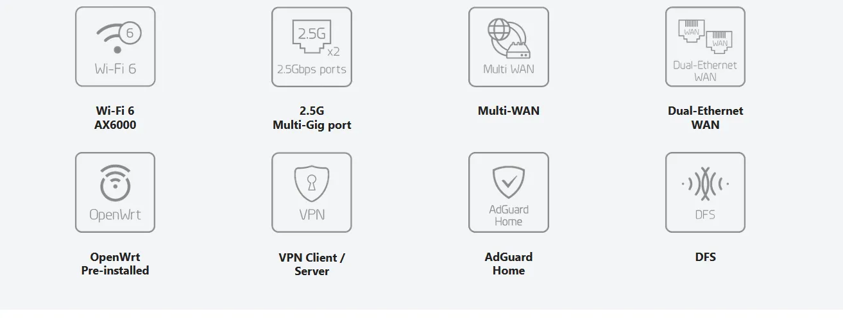Click bold 'Wi-Fi 6' text above AX6000

pos(115,111)
